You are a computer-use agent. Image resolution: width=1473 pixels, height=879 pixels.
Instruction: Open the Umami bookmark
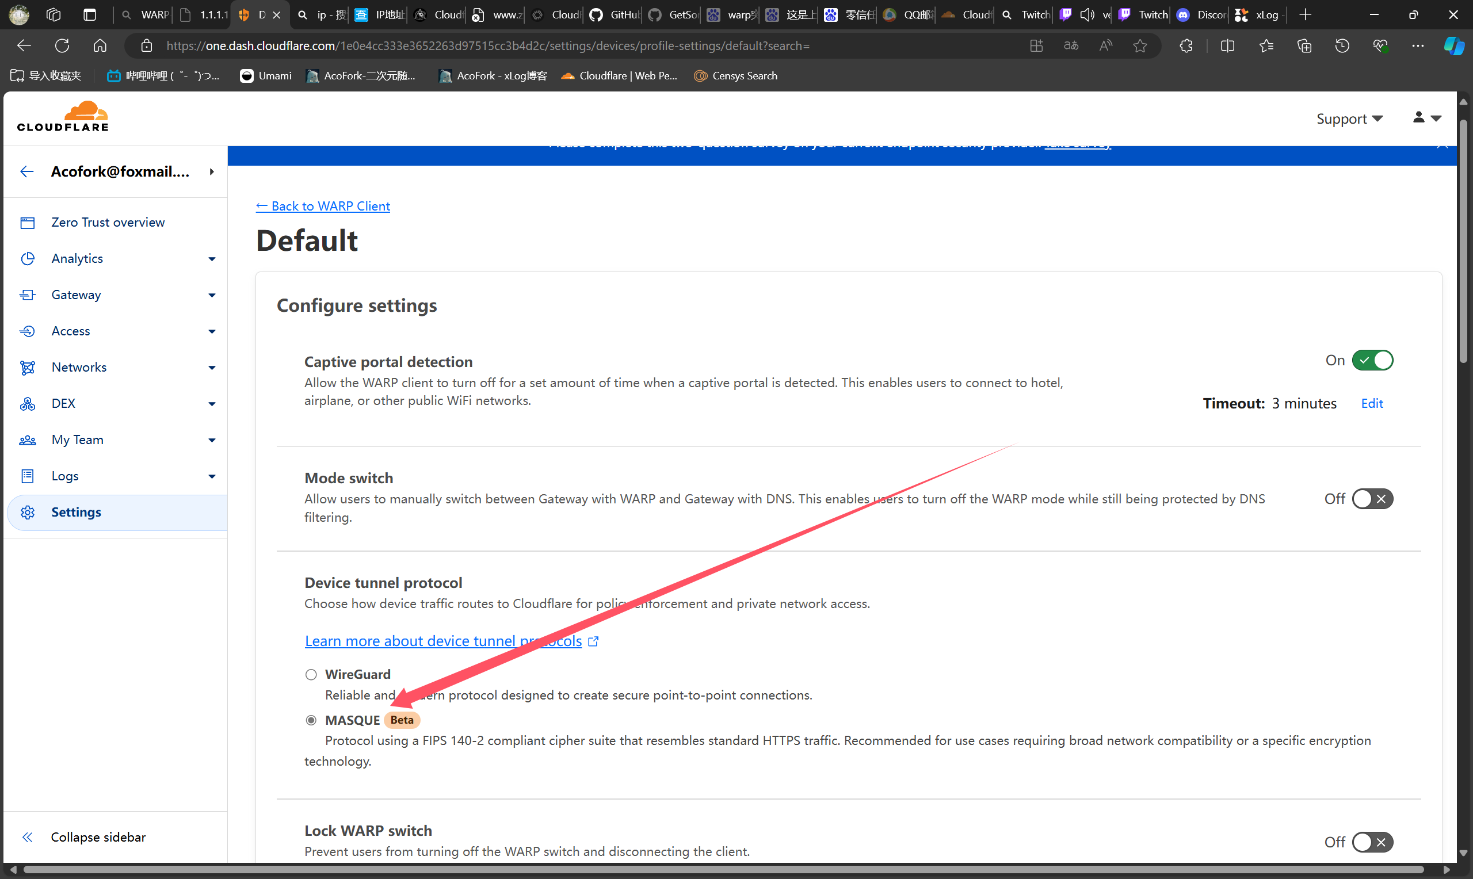pyautogui.click(x=266, y=76)
